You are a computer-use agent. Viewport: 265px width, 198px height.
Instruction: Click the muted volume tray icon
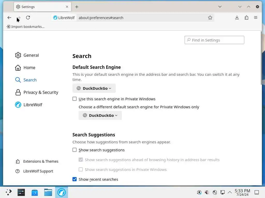pyautogui.click(x=207, y=192)
